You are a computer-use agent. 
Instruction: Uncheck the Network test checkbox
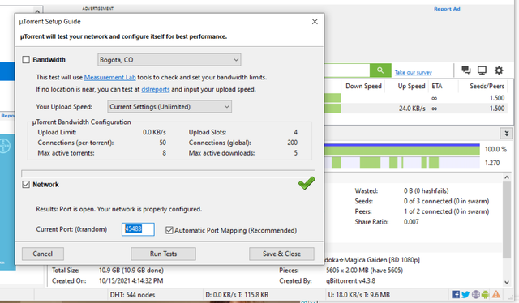(x=26, y=184)
